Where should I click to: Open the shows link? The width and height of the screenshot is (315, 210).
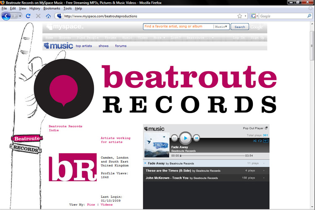click(x=103, y=46)
